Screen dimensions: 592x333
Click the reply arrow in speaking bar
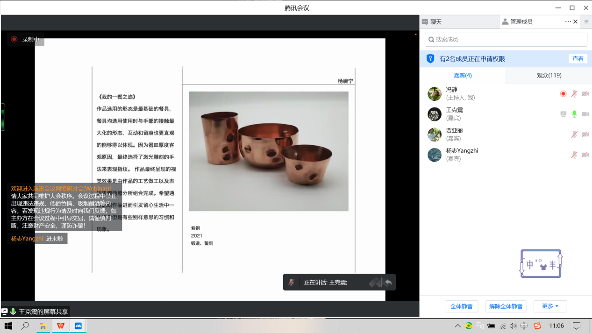[388, 282]
